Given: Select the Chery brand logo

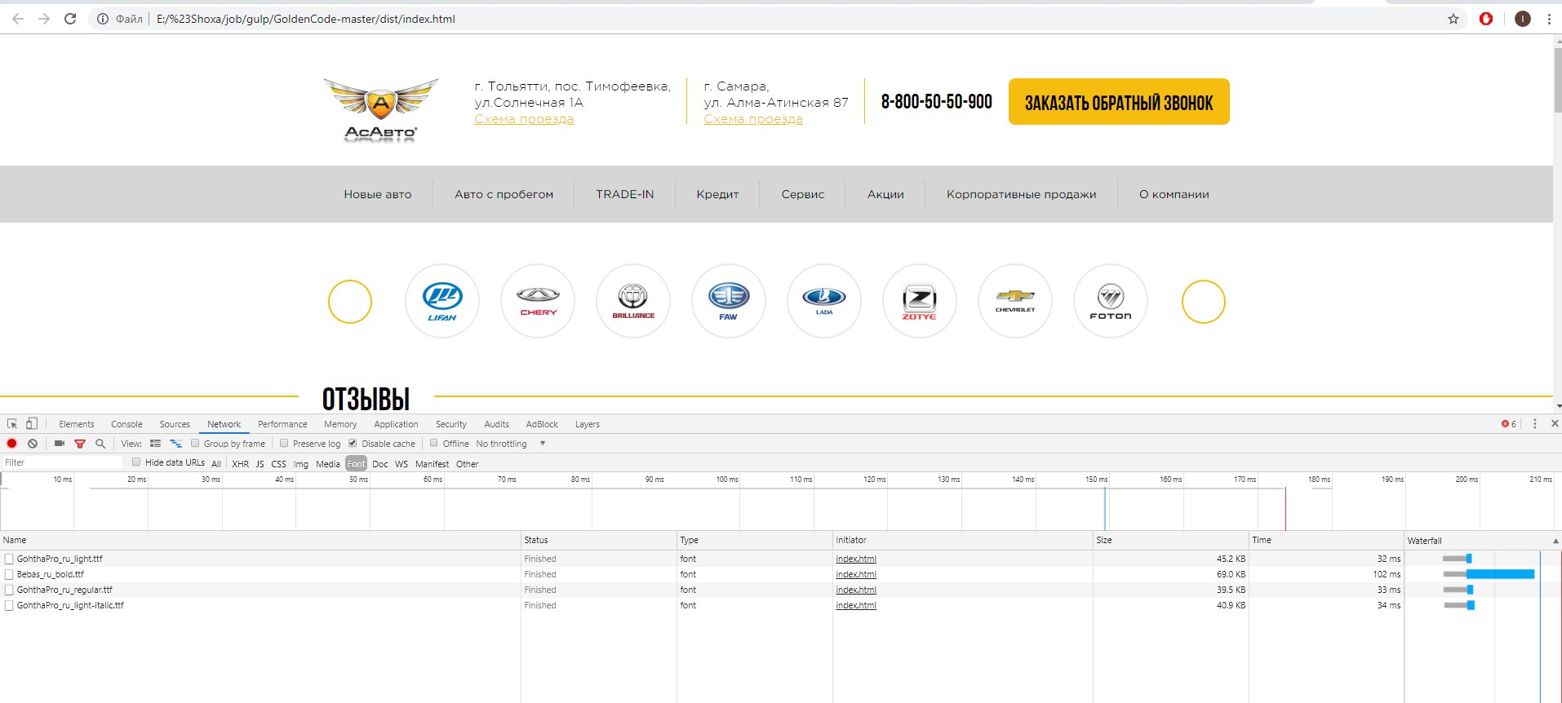Looking at the screenshot, I should [538, 301].
